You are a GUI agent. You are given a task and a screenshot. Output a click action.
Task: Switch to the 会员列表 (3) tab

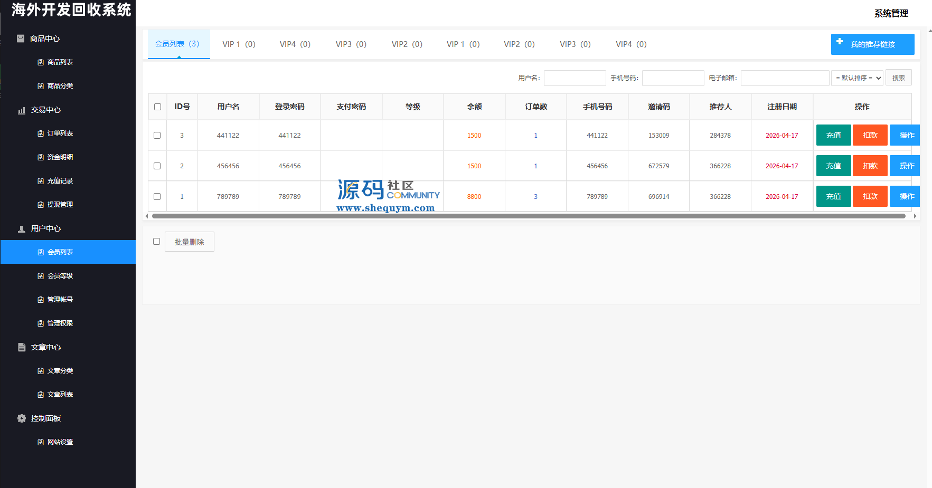click(177, 44)
